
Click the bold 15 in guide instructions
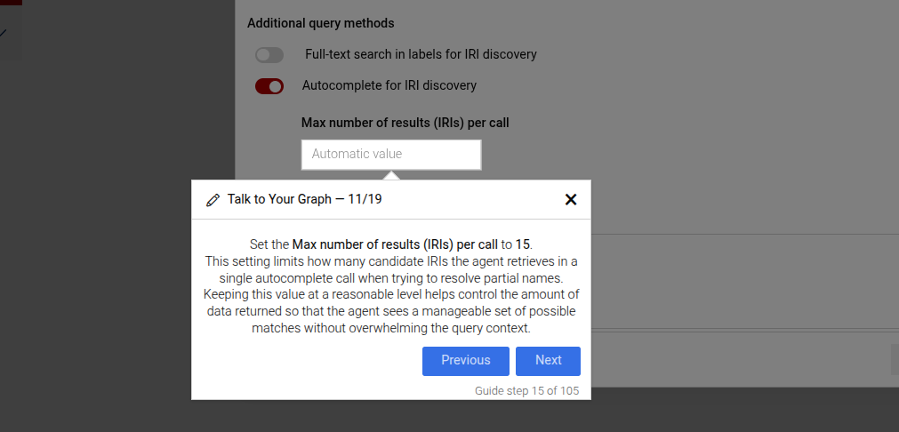[523, 244]
